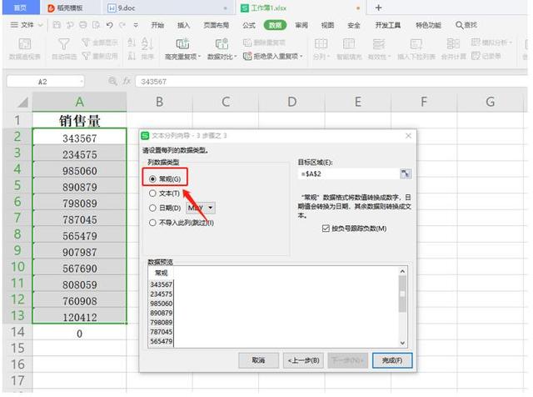The height and width of the screenshot is (397, 533).
Task: Open the 特色功能 ribbon tab
Action: 428,25
